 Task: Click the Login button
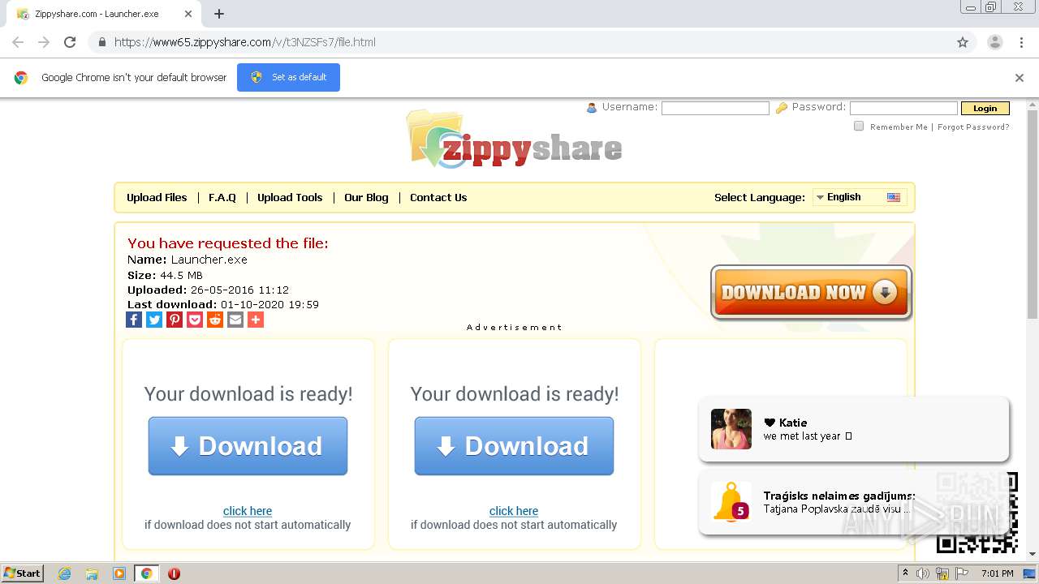pos(985,108)
